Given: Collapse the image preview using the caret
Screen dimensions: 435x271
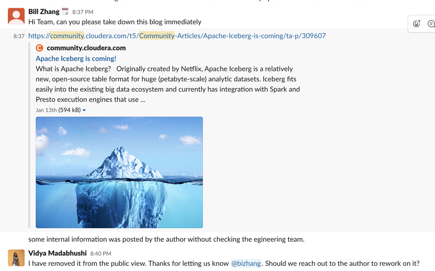Looking at the screenshot, I should [84, 110].
